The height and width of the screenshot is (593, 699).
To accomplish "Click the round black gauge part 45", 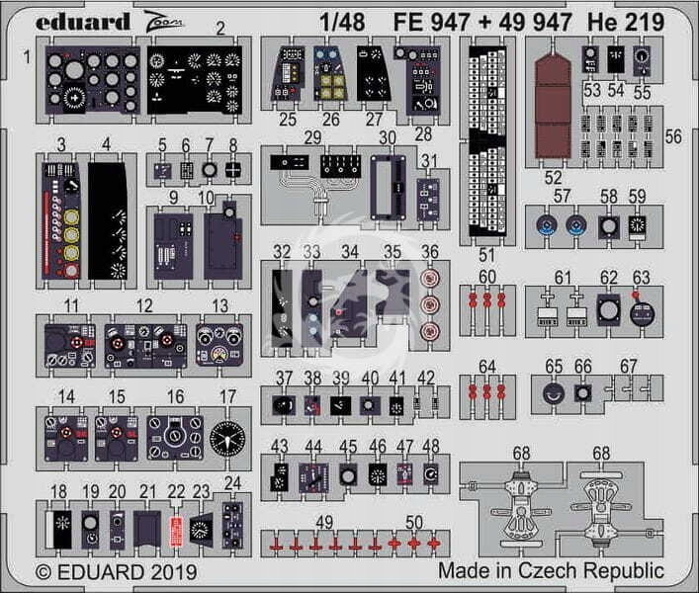I will click(348, 475).
